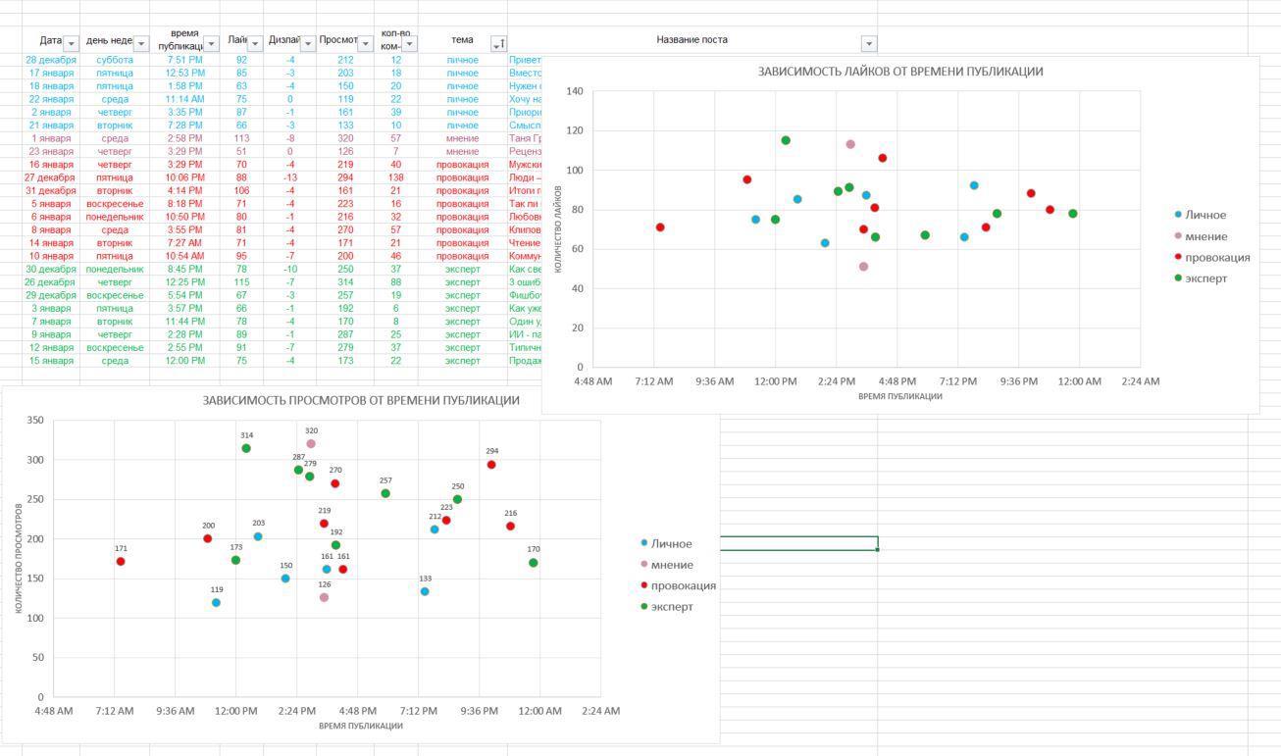Click провокация legend entry in views chart
Image resolution: width=1281 pixels, height=756 pixels.
pyautogui.click(x=683, y=585)
